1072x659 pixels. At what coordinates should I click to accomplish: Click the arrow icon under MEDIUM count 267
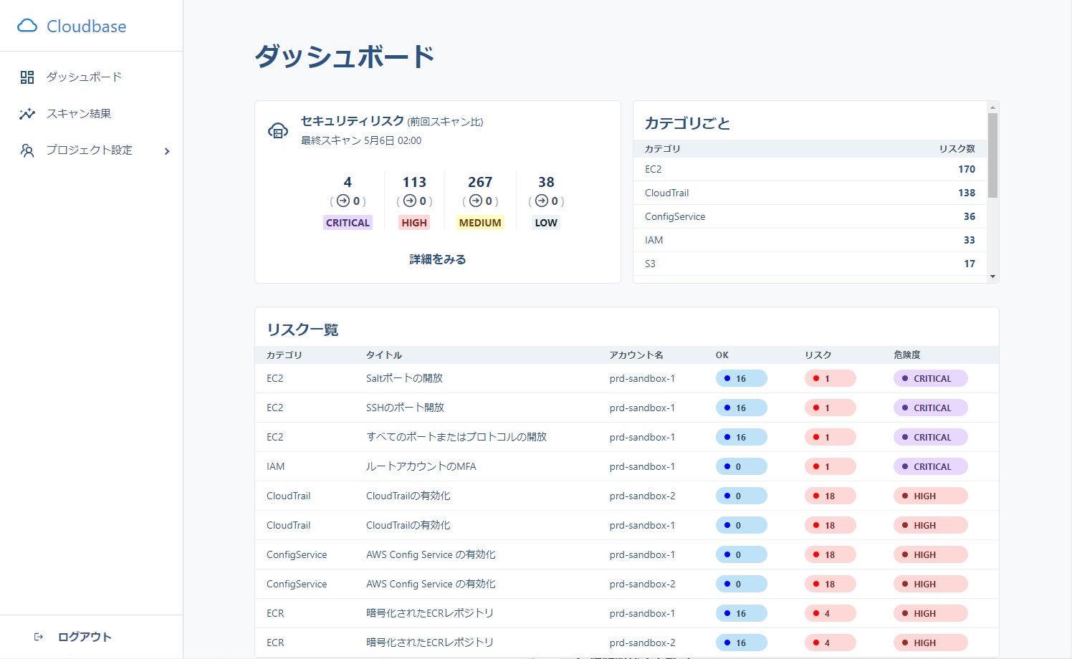(476, 201)
